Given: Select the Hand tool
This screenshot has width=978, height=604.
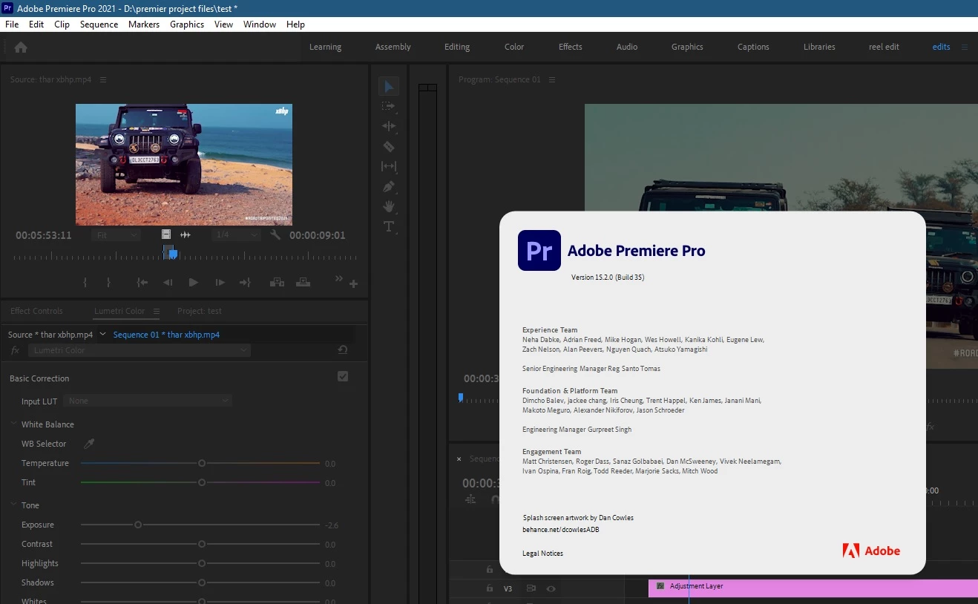Looking at the screenshot, I should click(x=389, y=206).
